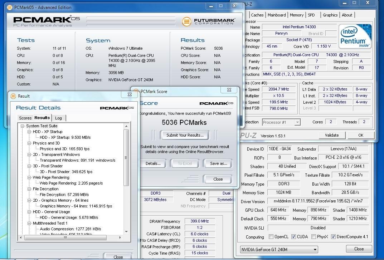Click the Futuremark Corporation logo icon
Image resolution: width=384 pixels, height=260 pixels.
click(x=186, y=21)
